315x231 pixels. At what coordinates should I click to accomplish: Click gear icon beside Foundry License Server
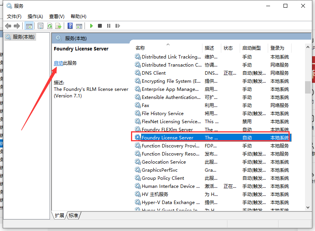coord(138,137)
